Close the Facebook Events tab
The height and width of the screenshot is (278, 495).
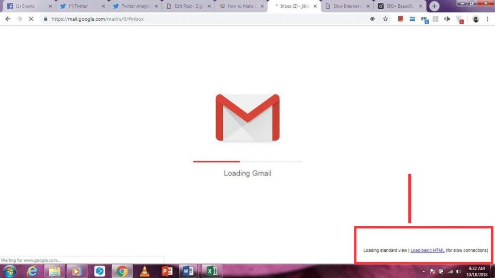coord(50,6)
